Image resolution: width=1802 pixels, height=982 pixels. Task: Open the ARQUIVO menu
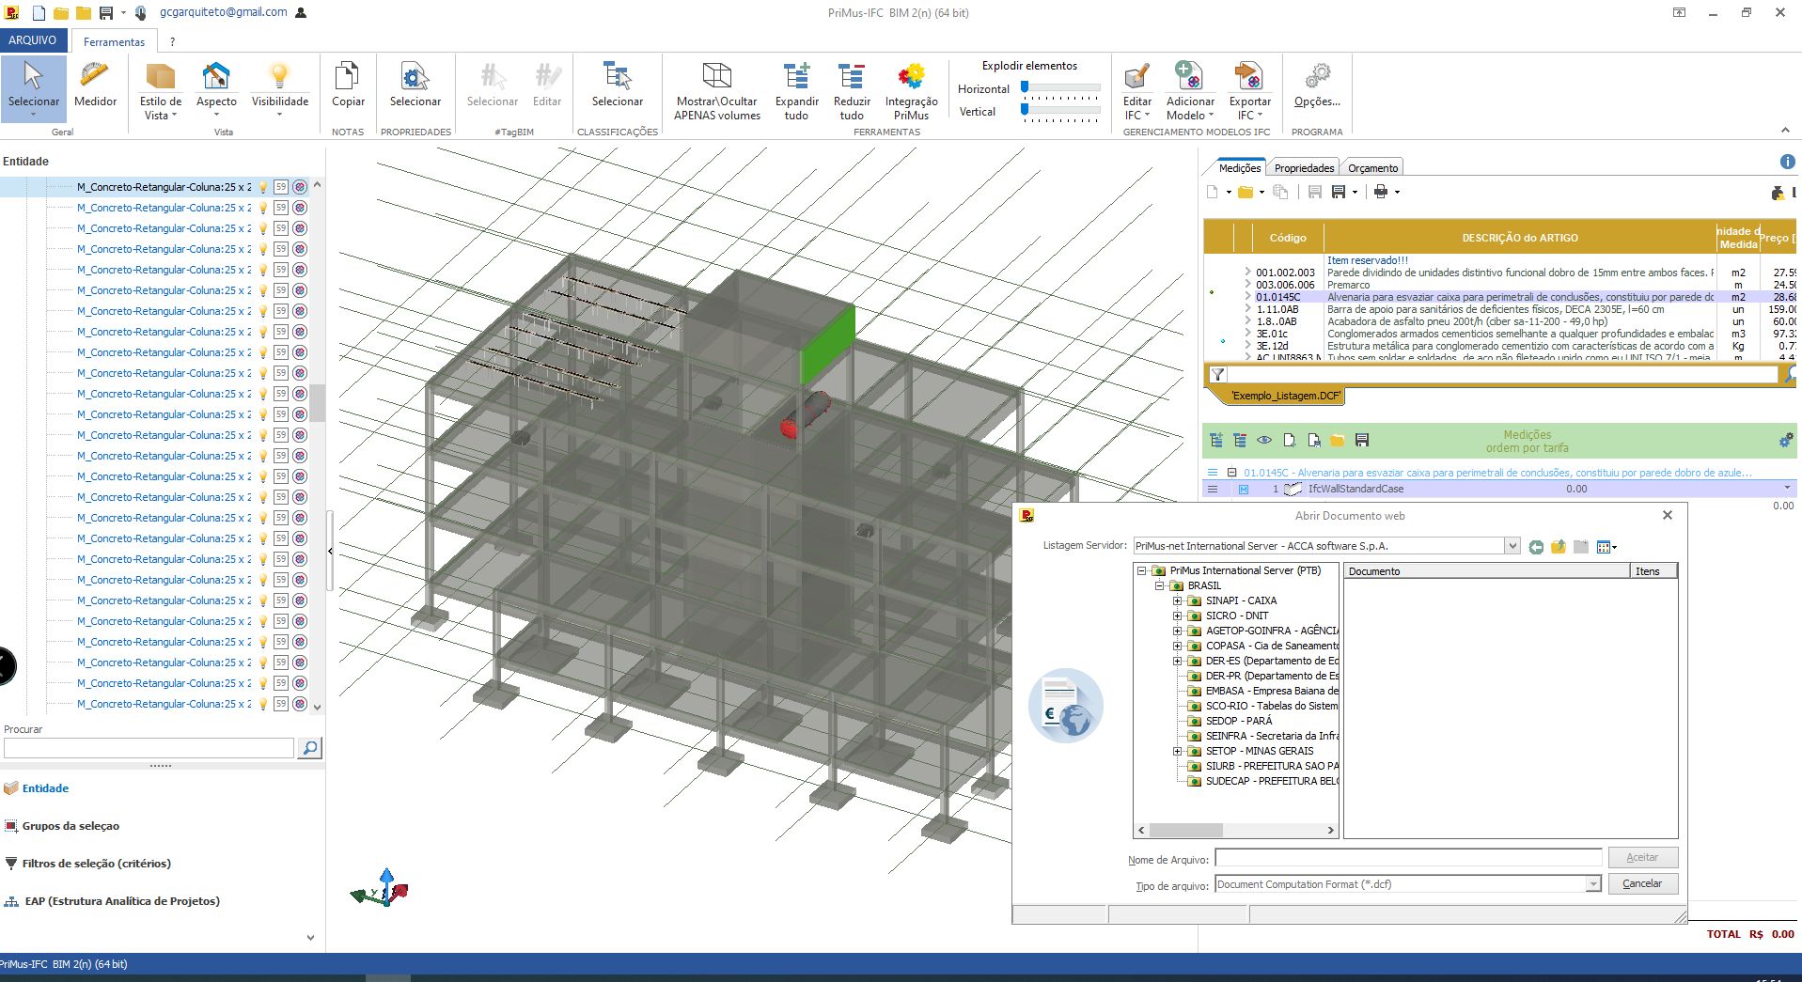point(33,40)
